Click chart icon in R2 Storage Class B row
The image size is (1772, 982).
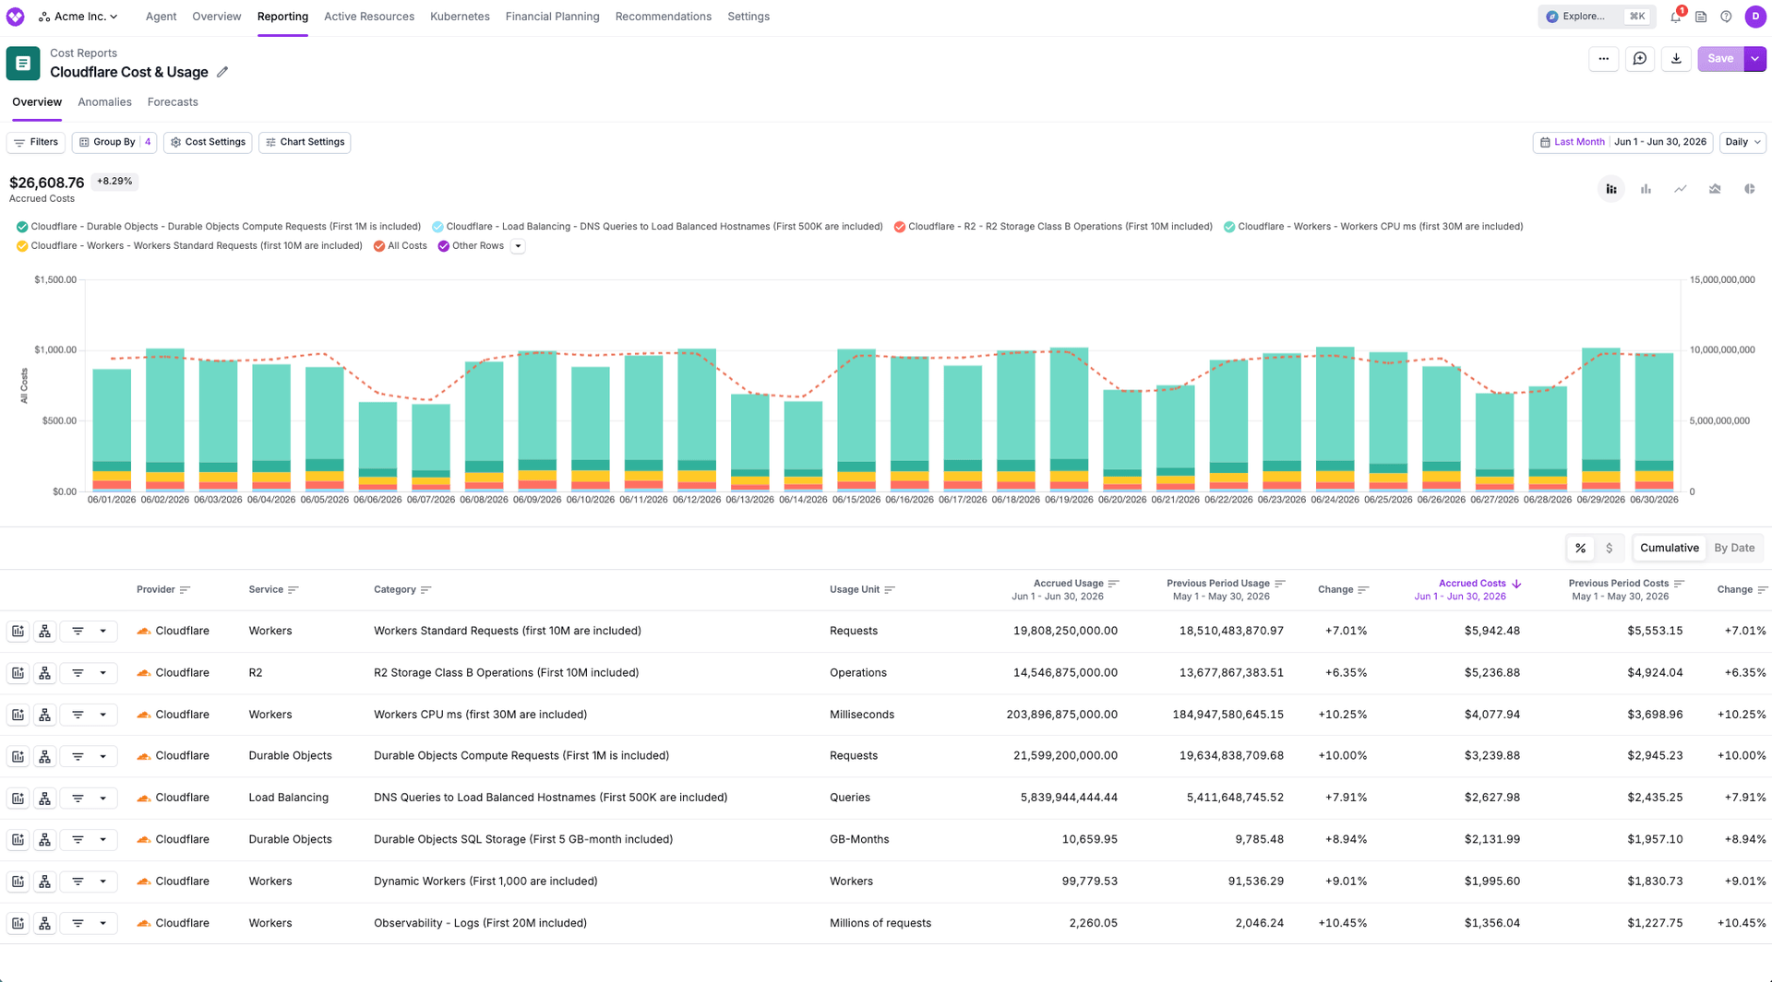(18, 673)
